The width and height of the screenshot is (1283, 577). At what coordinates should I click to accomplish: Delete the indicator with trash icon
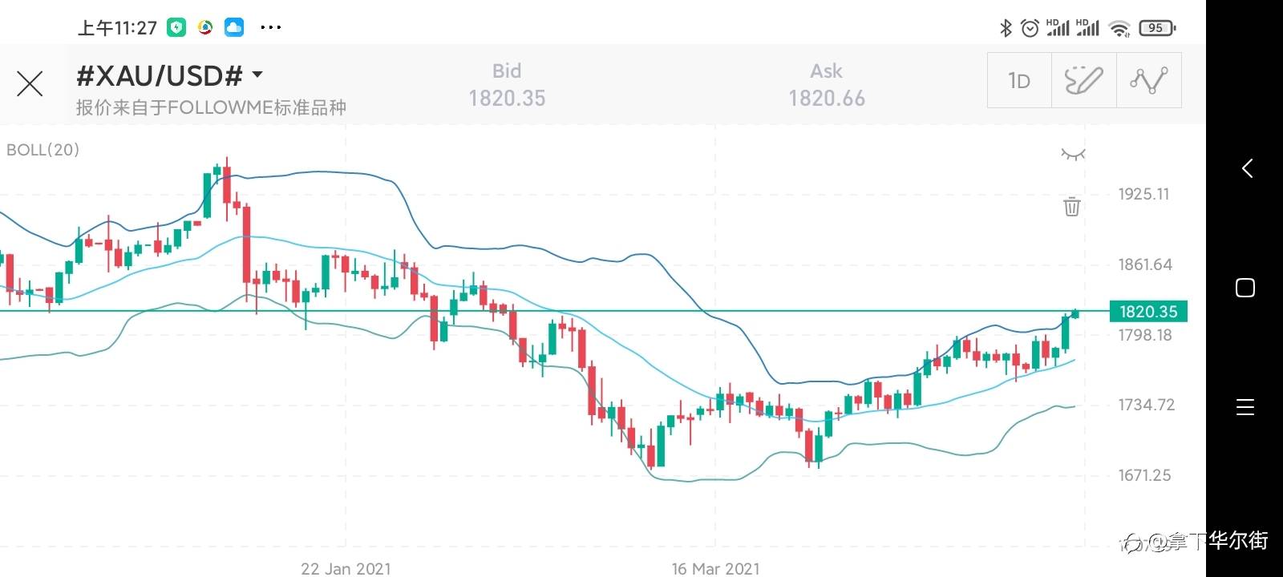[1072, 207]
